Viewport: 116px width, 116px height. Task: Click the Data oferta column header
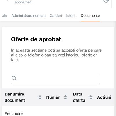coord(79,97)
